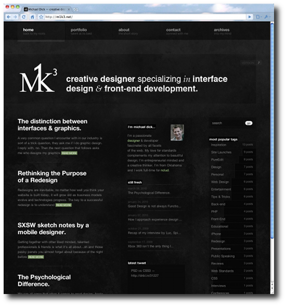Viewport: 286px width, 306px height.
Task: Click the browser forward arrow
Action: 15,17
